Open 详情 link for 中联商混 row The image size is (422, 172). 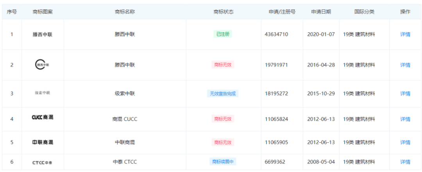click(x=405, y=142)
